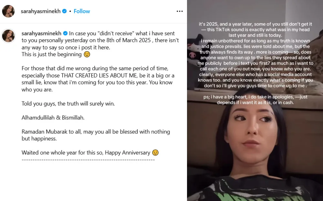Click the Follow link beside the username
Screen dimensions: 323x201
point(82,11)
